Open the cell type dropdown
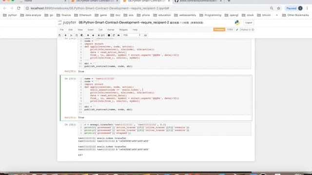 click(x=132, y=35)
